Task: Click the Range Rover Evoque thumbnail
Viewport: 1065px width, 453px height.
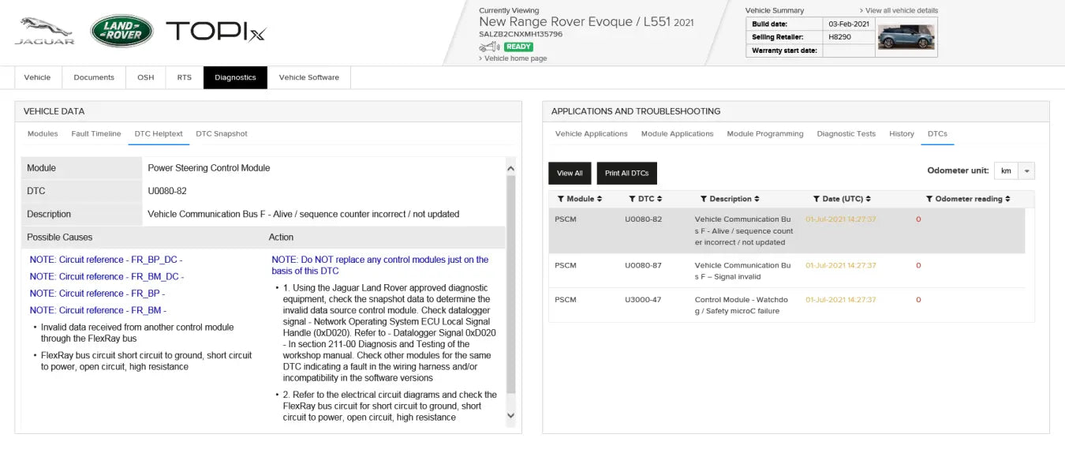Action: click(x=906, y=37)
